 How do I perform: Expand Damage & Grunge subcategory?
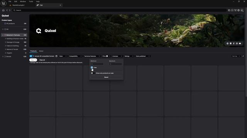coord(5,42)
